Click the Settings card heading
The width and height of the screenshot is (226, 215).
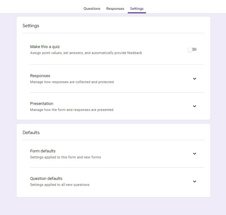(31, 26)
